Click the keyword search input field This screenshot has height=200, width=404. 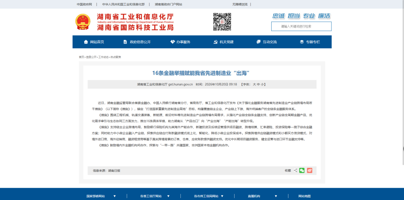[301, 26]
